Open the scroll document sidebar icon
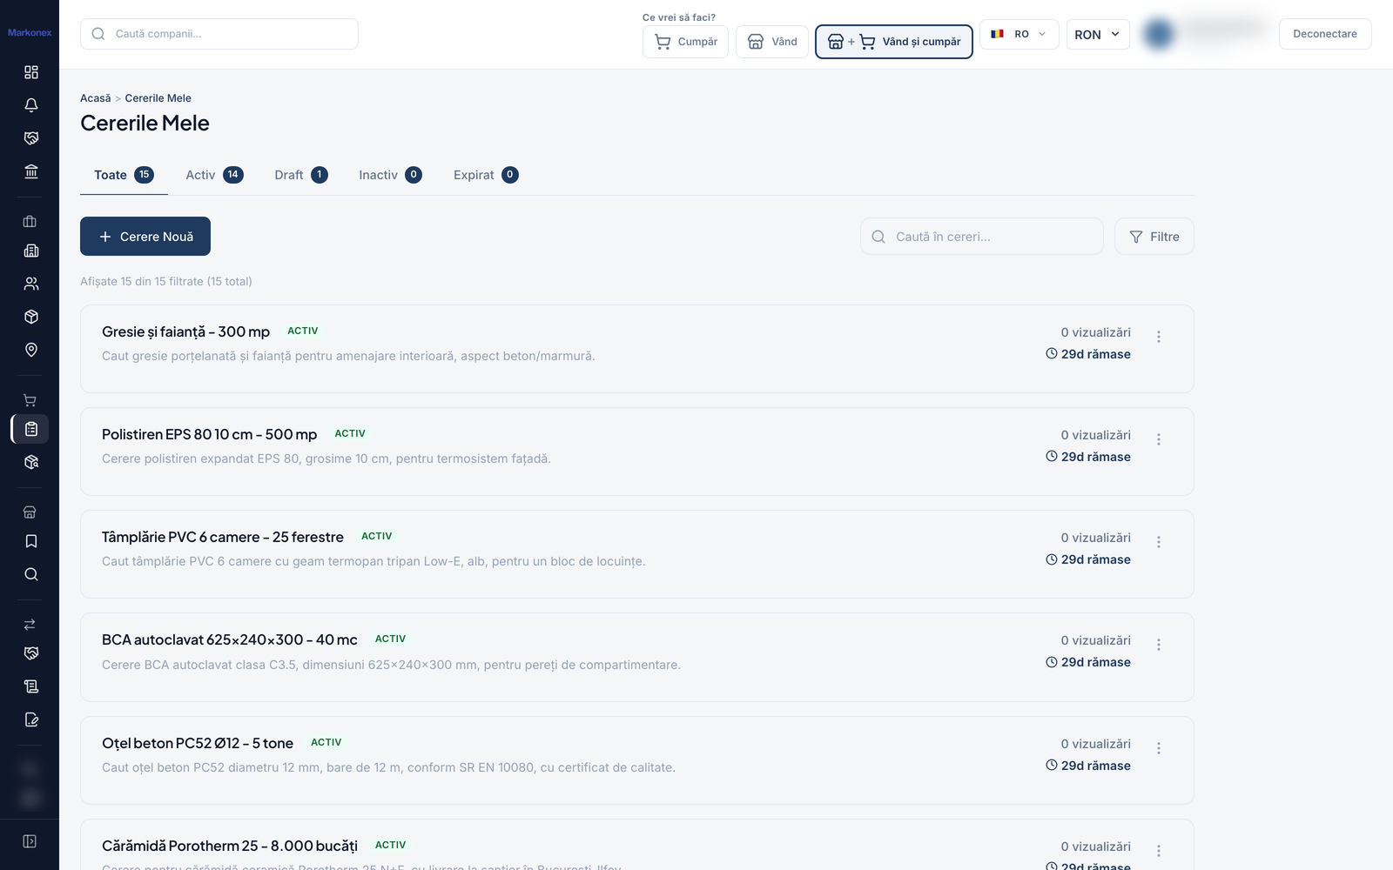This screenshot has height=870, width=1393. (x=31, y=686)
